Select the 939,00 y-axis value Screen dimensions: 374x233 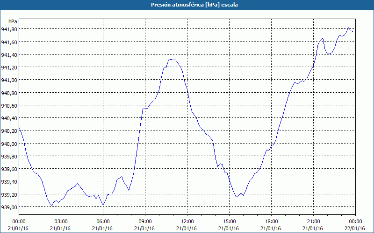click(x=9, y=207)
